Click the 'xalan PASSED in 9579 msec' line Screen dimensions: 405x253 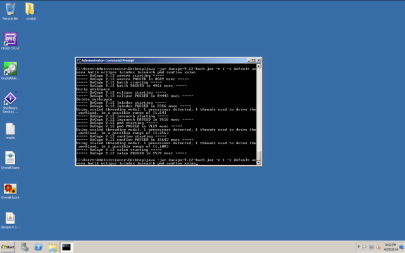tap(132, 153)
